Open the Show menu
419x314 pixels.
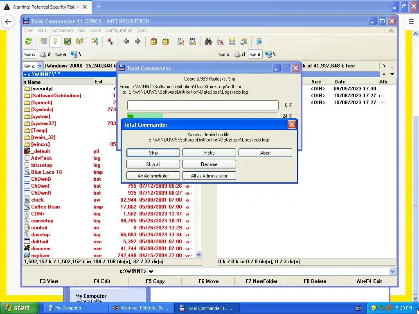point(95,30)
